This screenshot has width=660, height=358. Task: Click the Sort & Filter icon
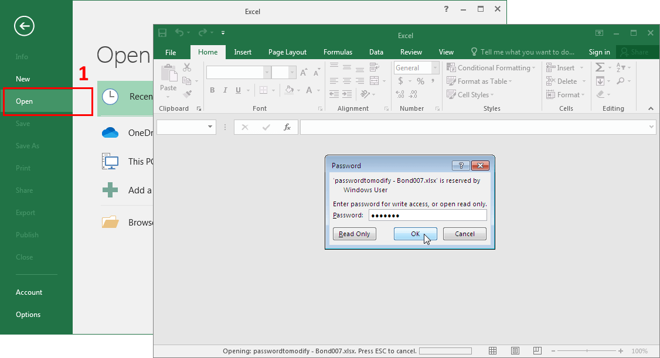coord(620,67)
